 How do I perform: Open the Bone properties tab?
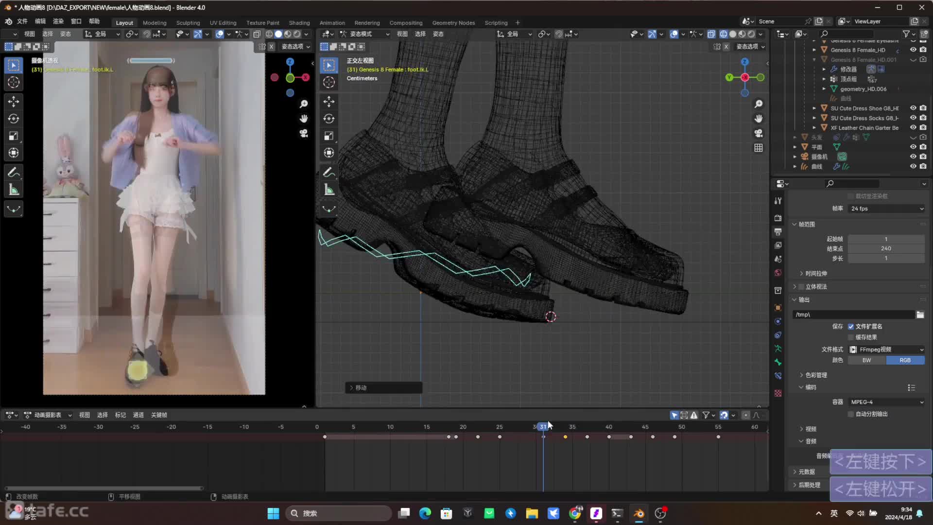pos(778,362)
